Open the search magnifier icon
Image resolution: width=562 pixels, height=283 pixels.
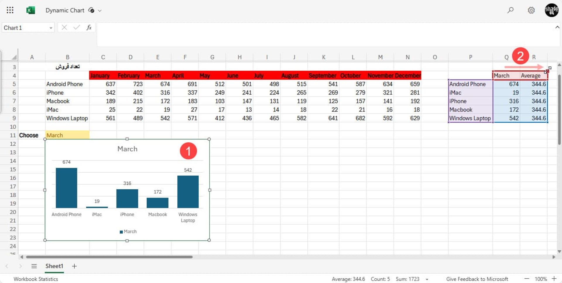(510, 10)
